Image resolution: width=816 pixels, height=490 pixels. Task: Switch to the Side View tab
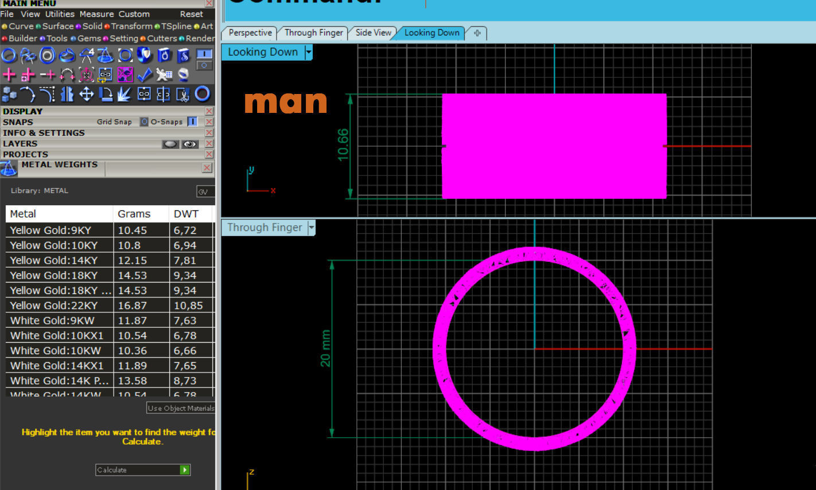coord(373,33)
